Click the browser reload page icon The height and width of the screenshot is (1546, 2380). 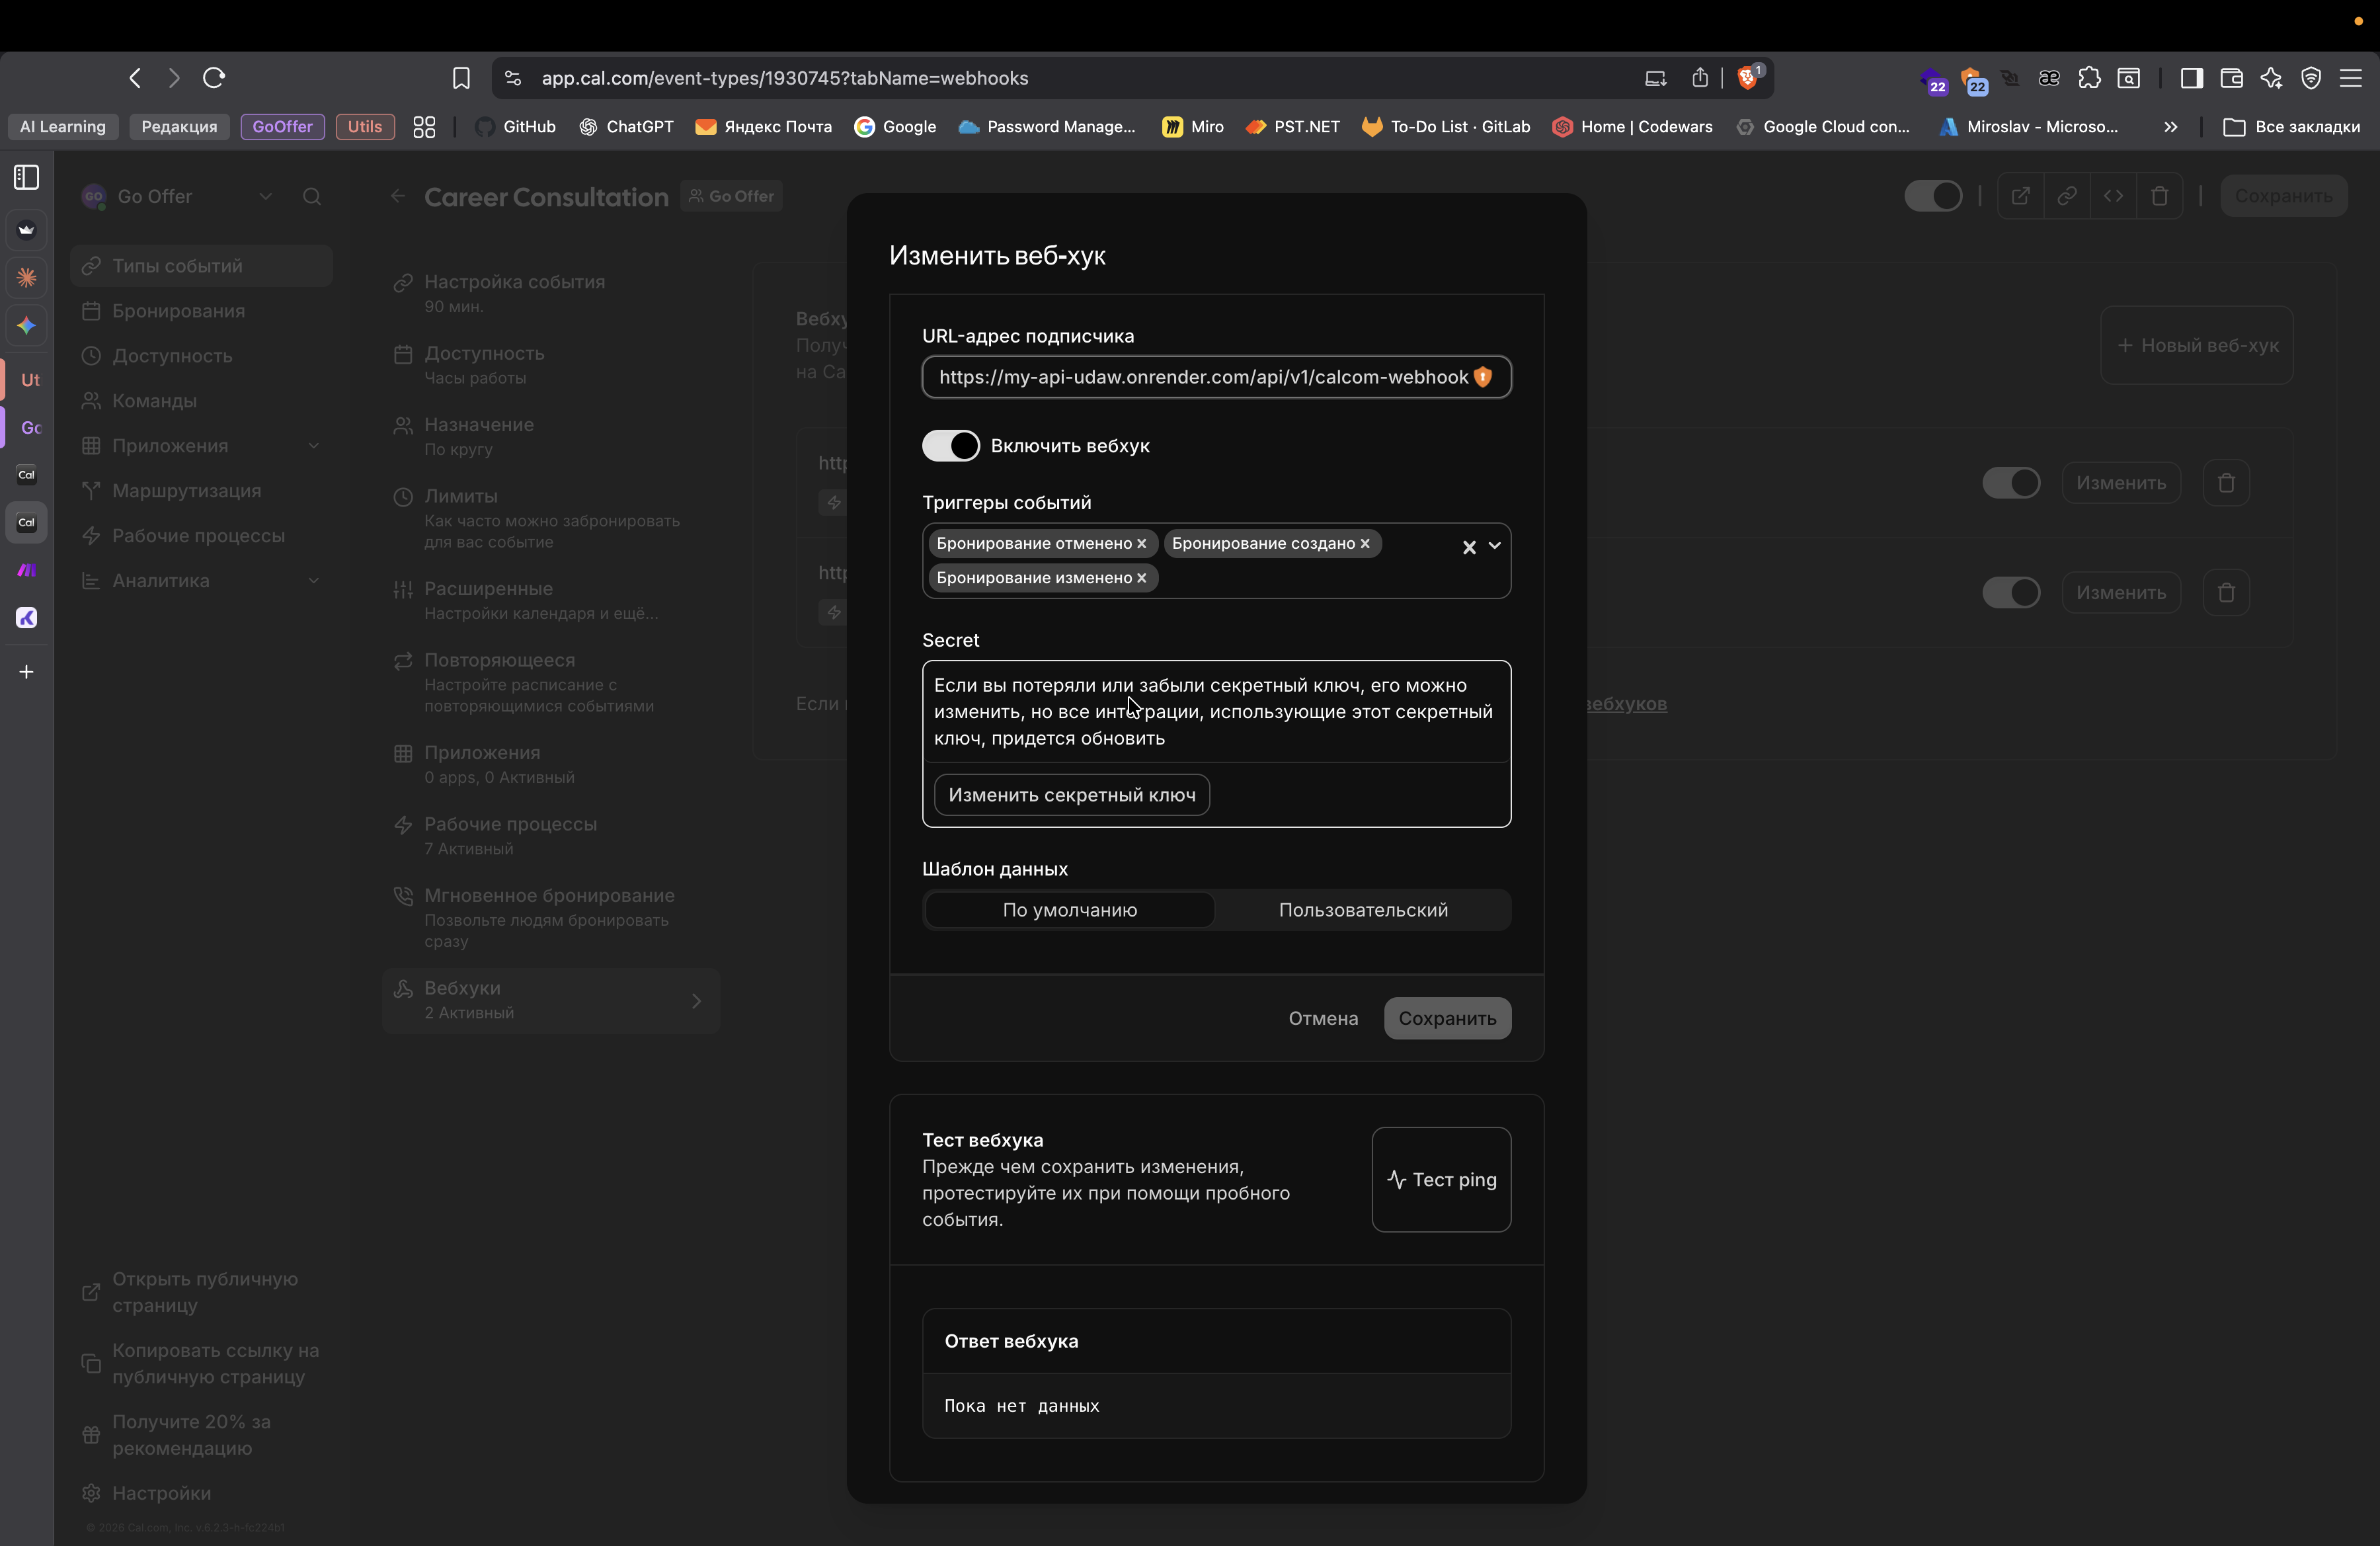point(214,78)
